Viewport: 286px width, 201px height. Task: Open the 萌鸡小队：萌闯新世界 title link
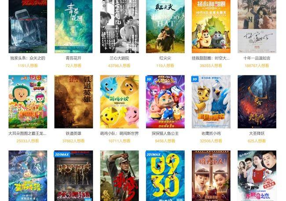pyautogui.click(x=120, y=134)
